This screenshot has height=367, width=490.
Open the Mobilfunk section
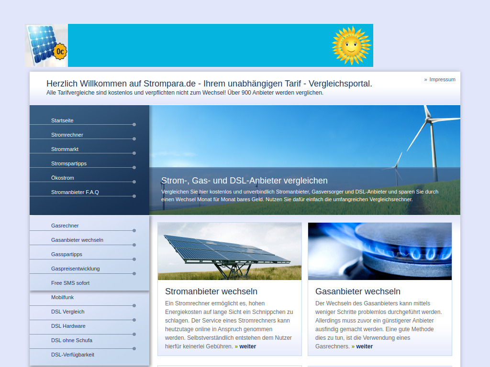coord(63,297)
